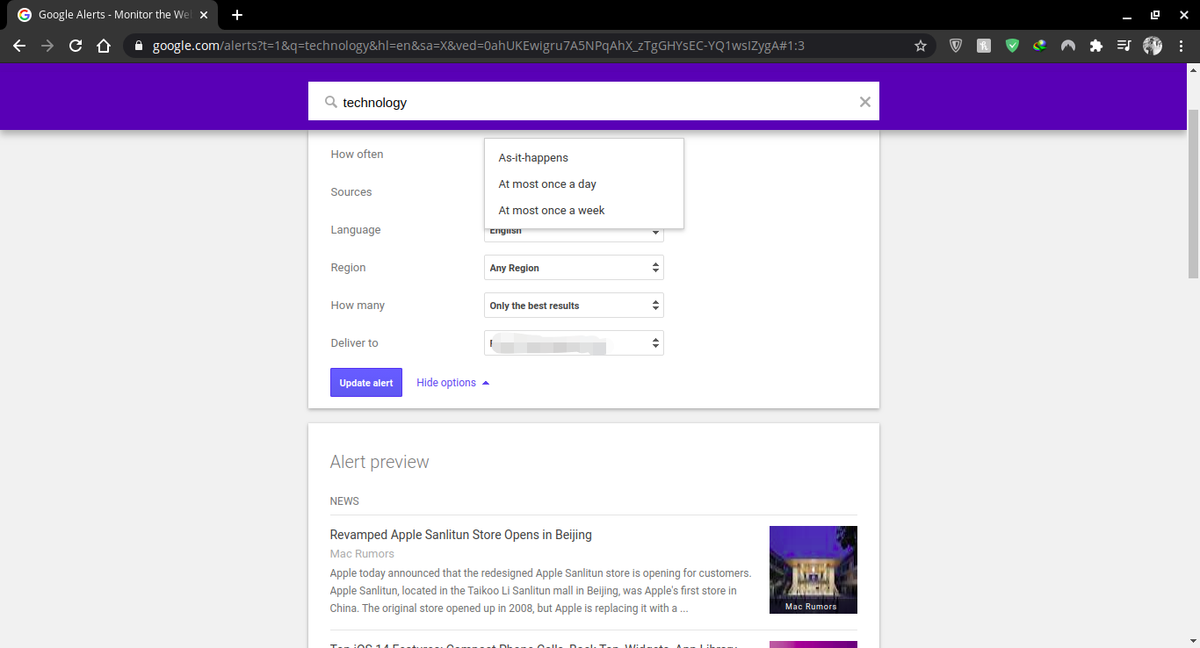This screenshot has width=1200, height=648.
Task: Open the media control playlist icon
Action: tap(1124, 46)
